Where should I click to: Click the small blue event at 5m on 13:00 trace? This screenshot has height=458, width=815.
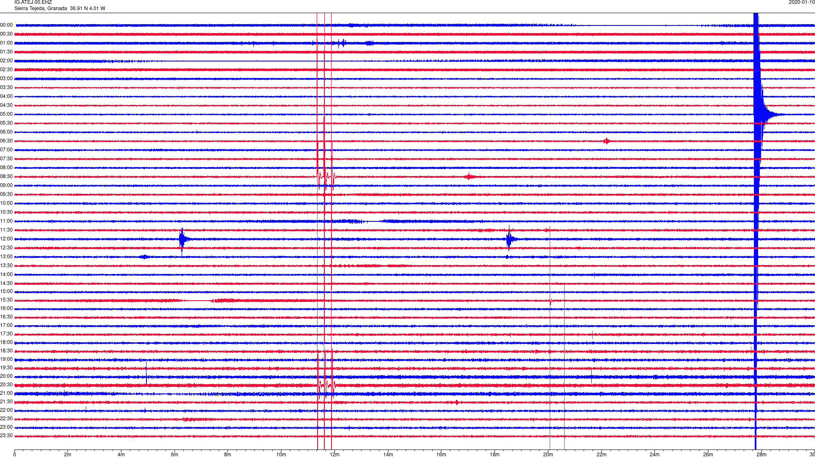(144, 257)
